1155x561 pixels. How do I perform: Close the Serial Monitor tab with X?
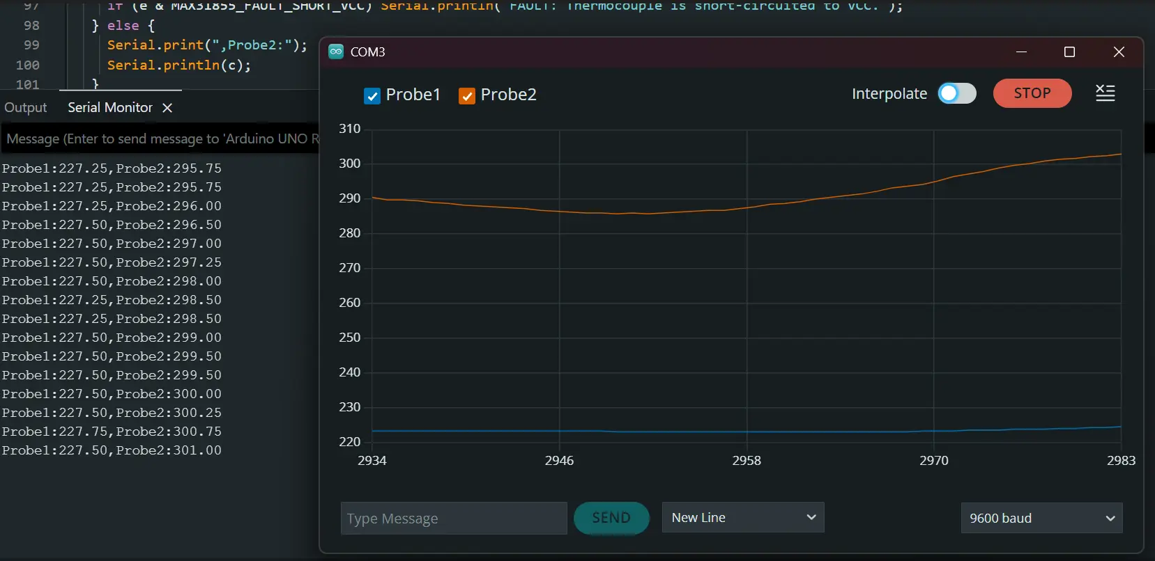[167, 108]
